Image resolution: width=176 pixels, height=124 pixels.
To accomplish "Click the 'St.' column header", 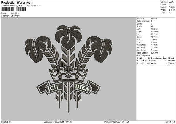I will coord(149,58).
